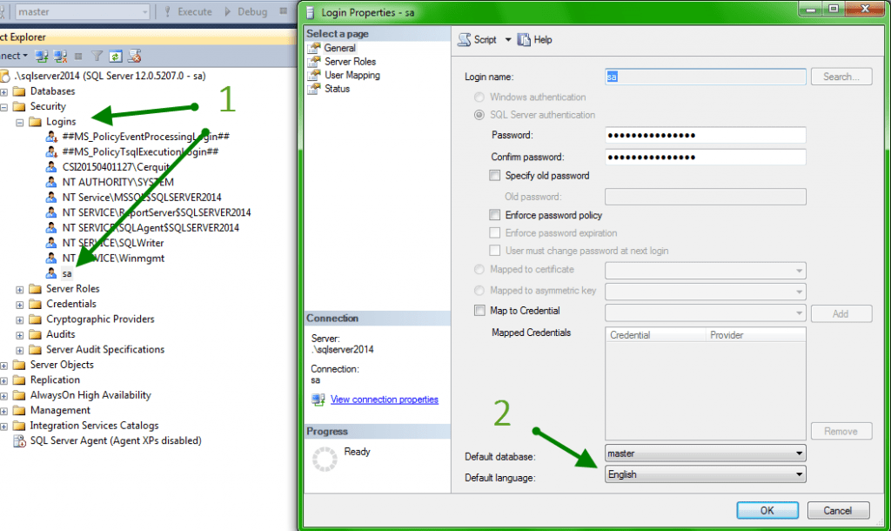
Task: Apply a filter in Object Explorer toolbar
Action: click(97, 56)
